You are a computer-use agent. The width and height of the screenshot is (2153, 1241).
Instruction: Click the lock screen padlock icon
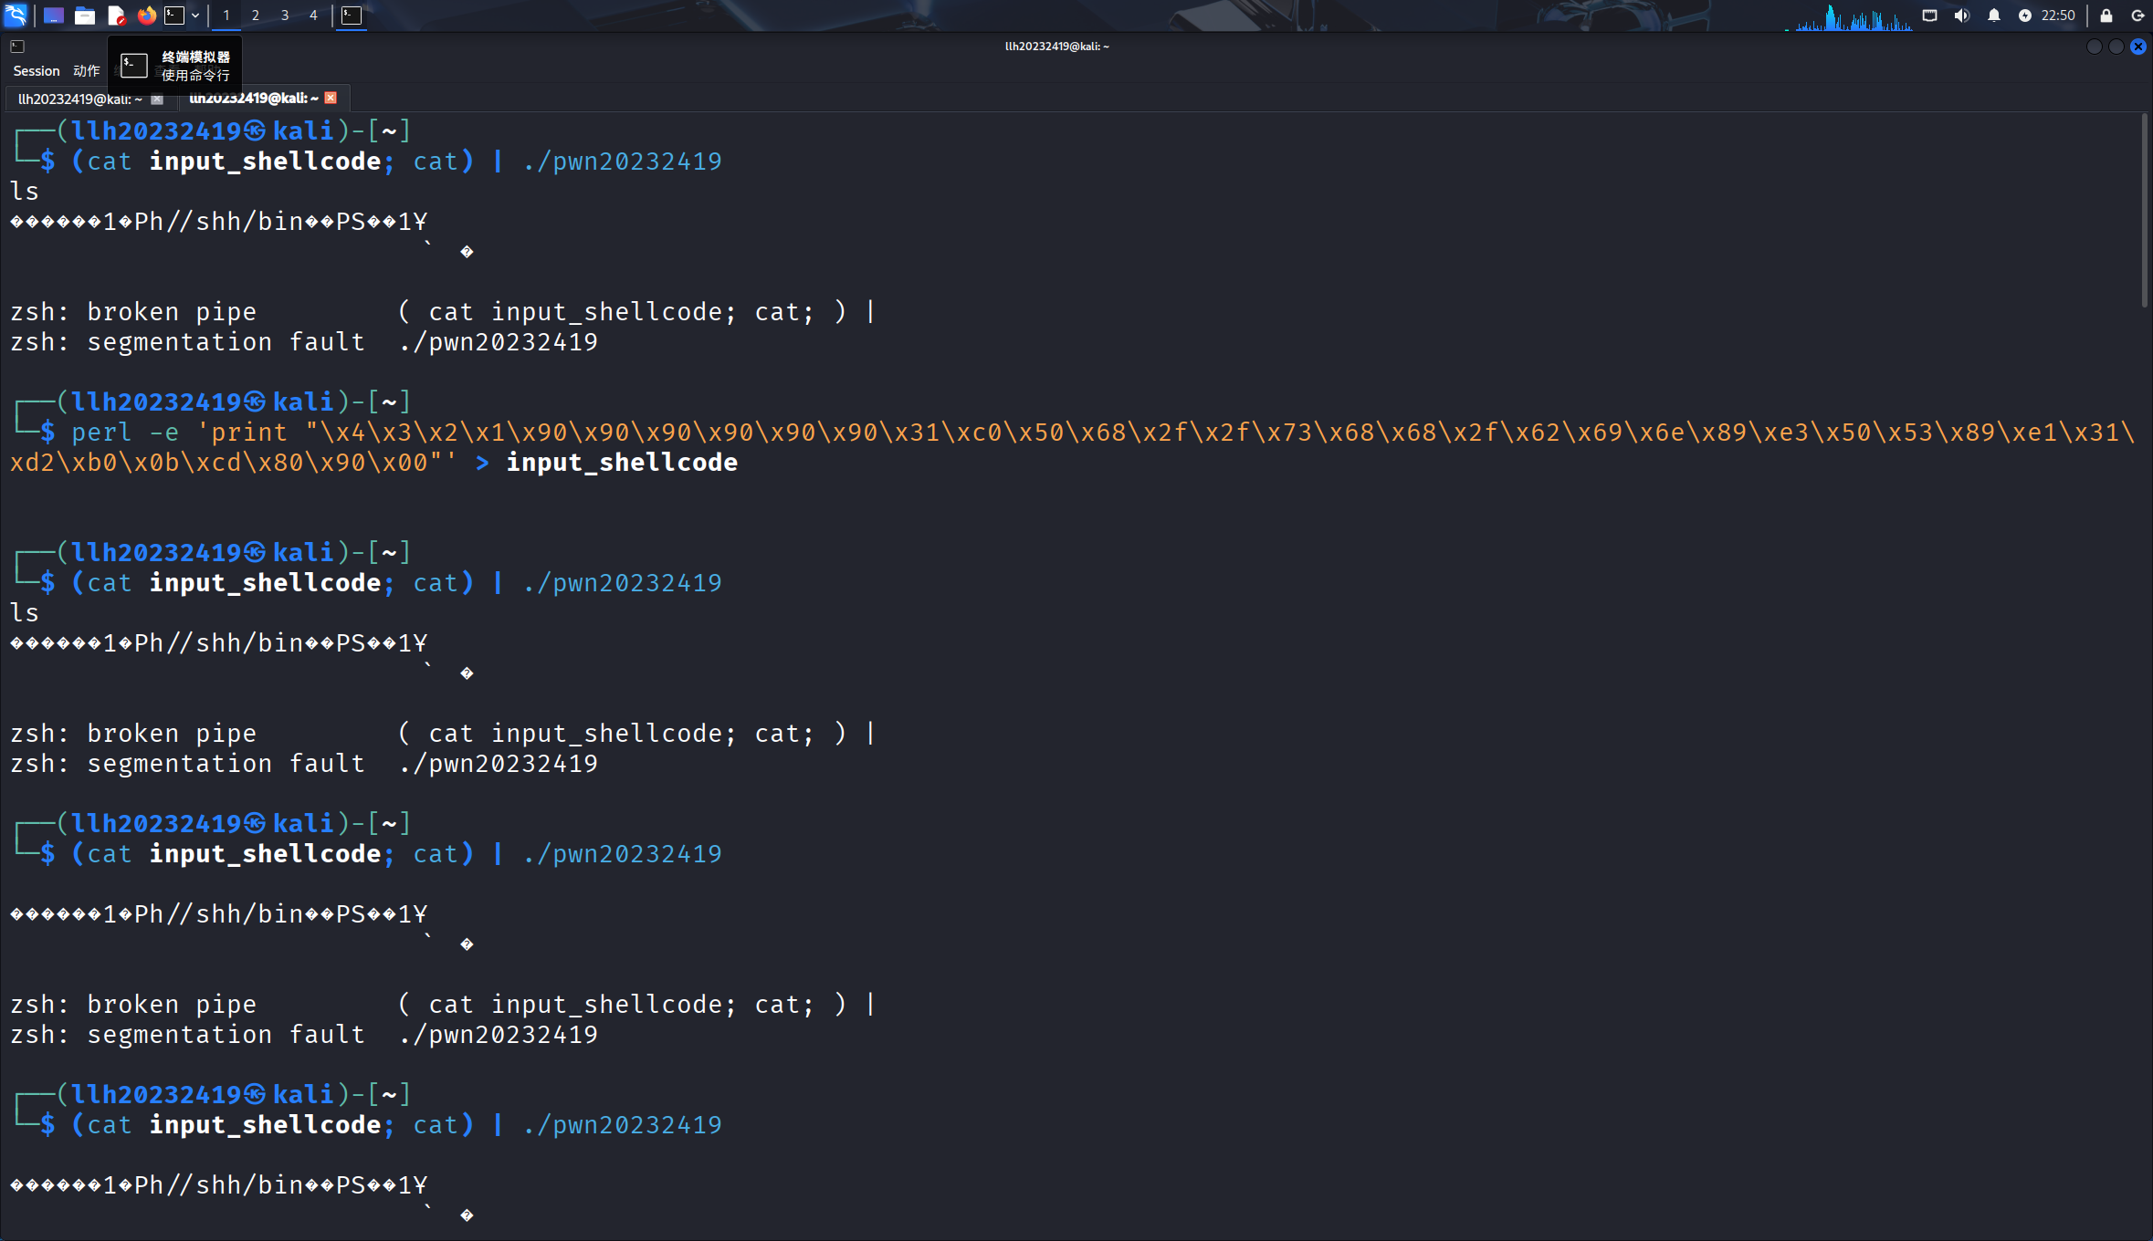click(2106, 15)
